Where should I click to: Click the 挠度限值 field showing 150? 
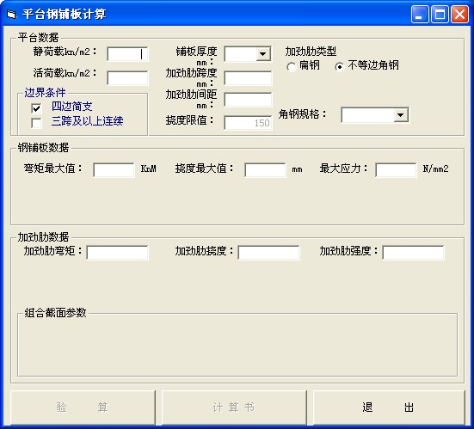[248, 123]
